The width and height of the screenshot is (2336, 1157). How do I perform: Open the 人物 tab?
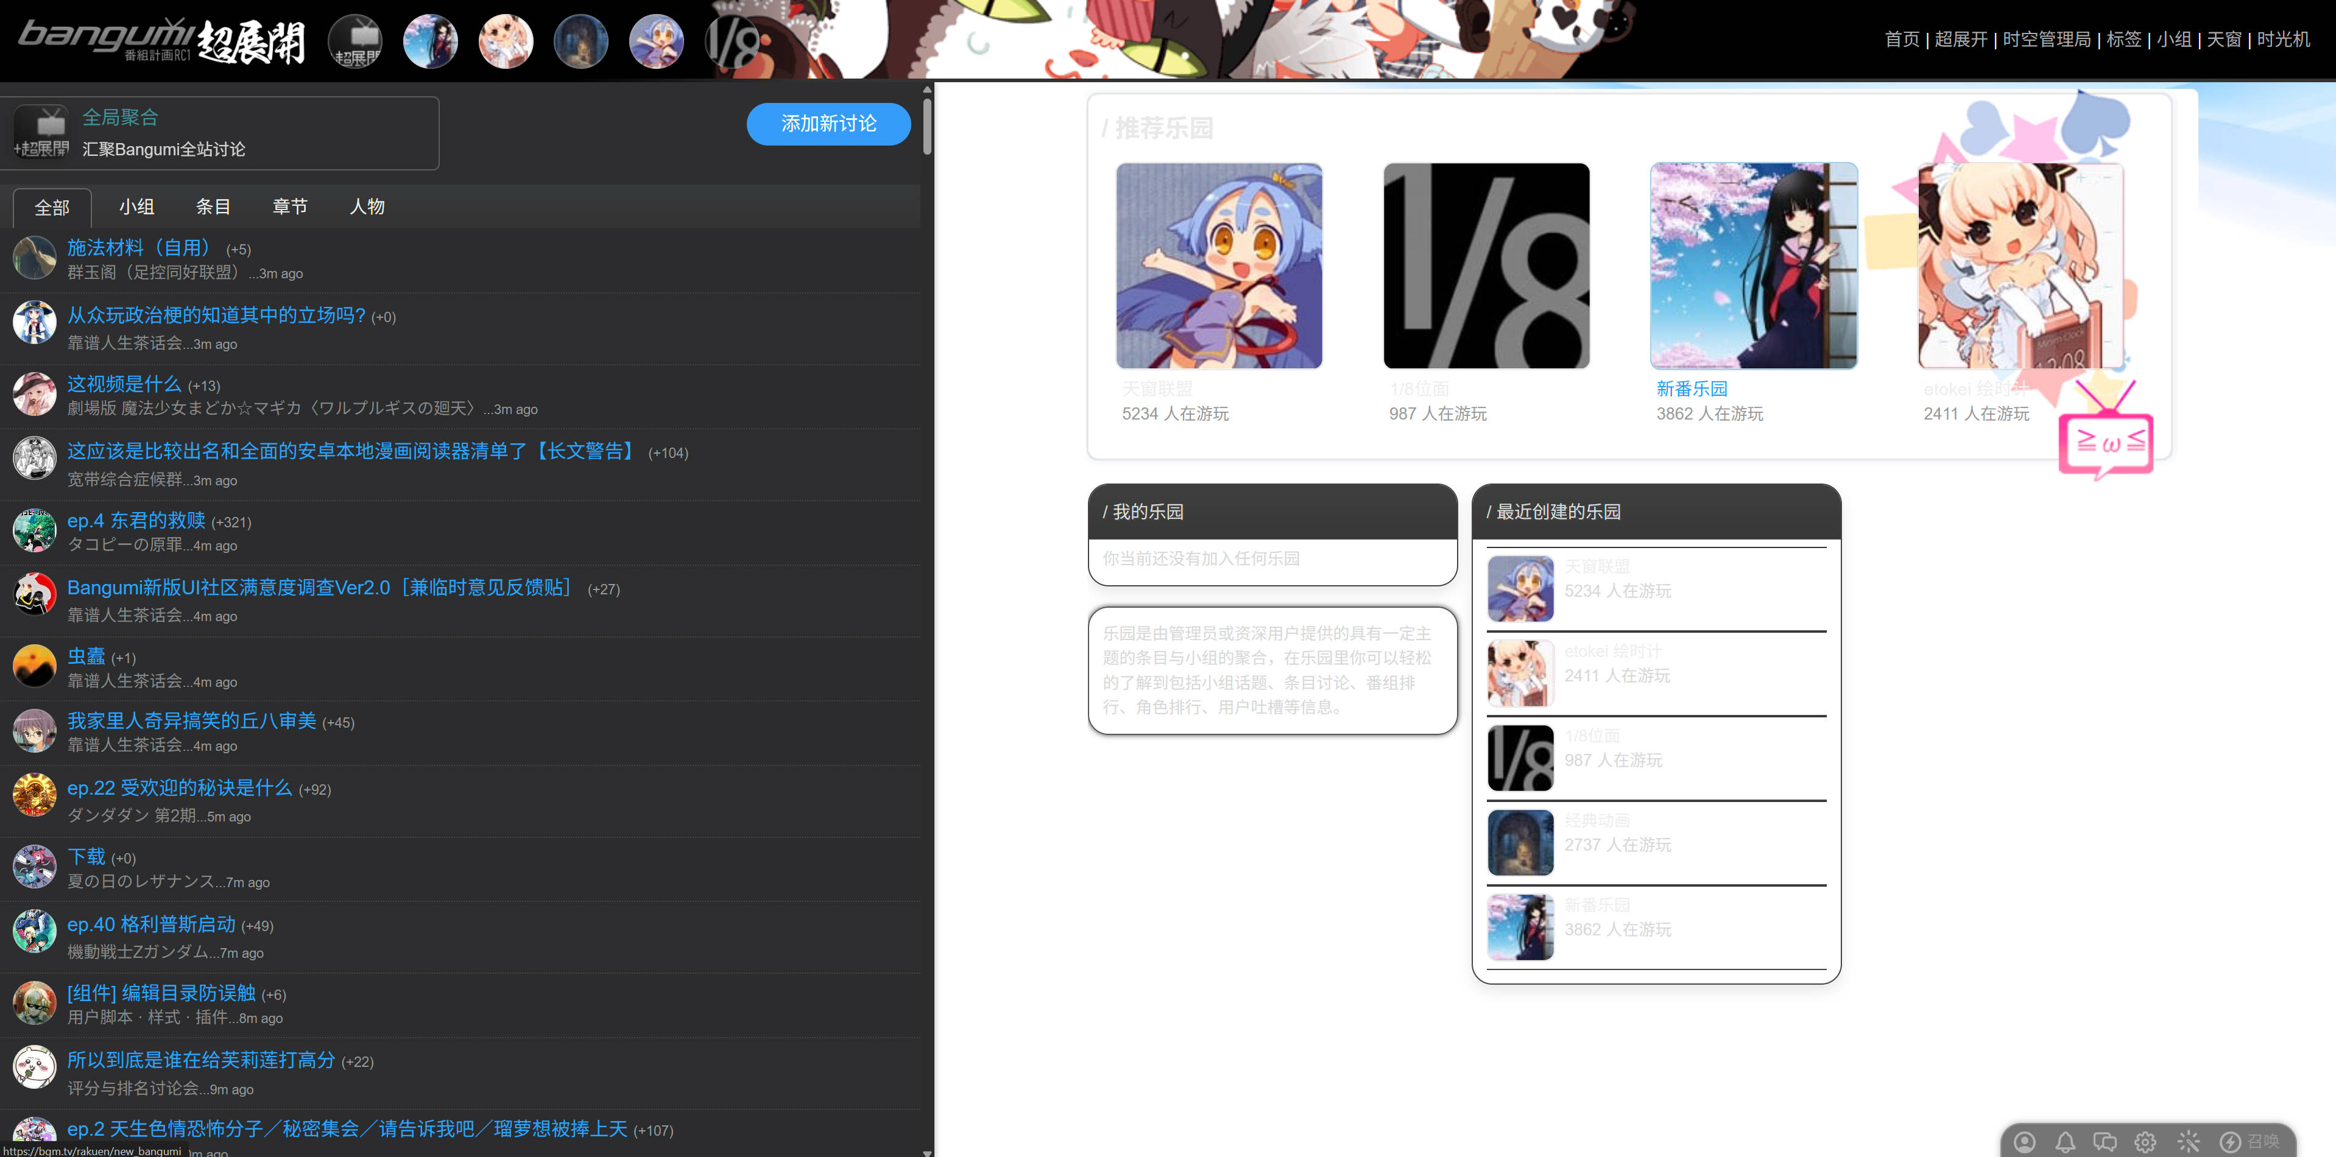pyautogui.click(x=367, y=206)
